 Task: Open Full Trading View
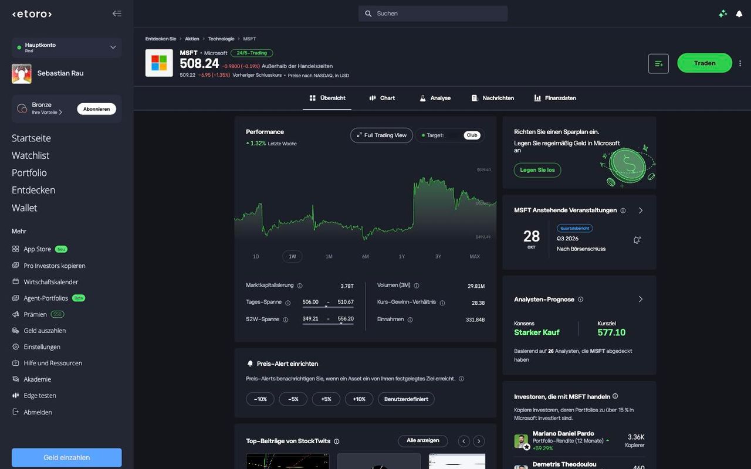(x=381, y=135)
